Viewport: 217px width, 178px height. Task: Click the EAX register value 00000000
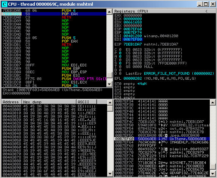pos(133,16)
